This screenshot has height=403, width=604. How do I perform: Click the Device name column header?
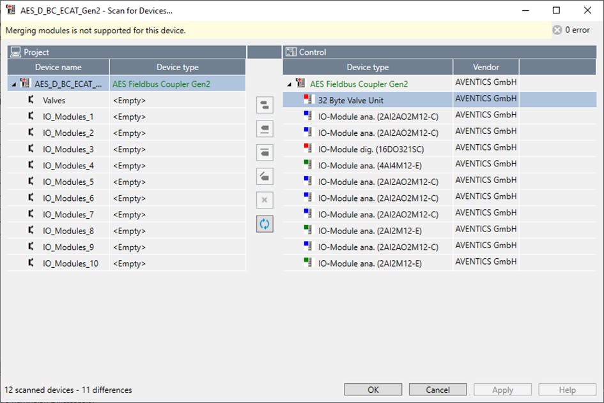pyautogui.click(x=58, y=67)
